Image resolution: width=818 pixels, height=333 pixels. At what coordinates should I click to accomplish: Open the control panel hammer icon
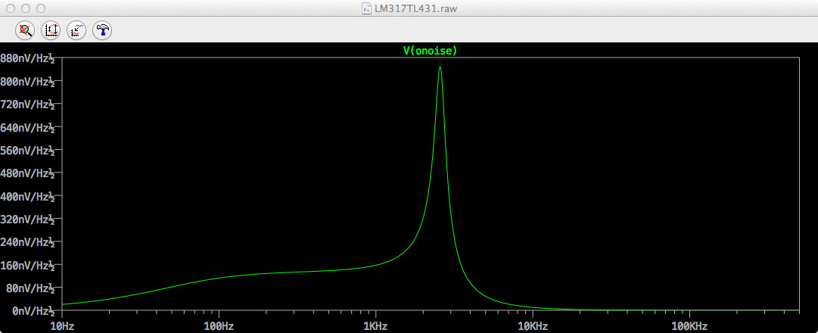coord(102,30)
